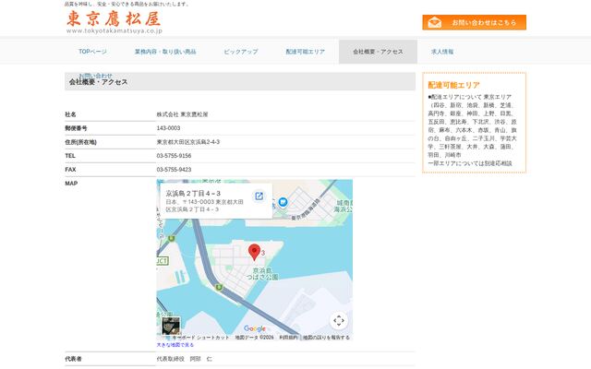The height and width of the screenshot is (369, 591).
Task: Click the お問い合わせ link below the nav
Action: (96, 76)
